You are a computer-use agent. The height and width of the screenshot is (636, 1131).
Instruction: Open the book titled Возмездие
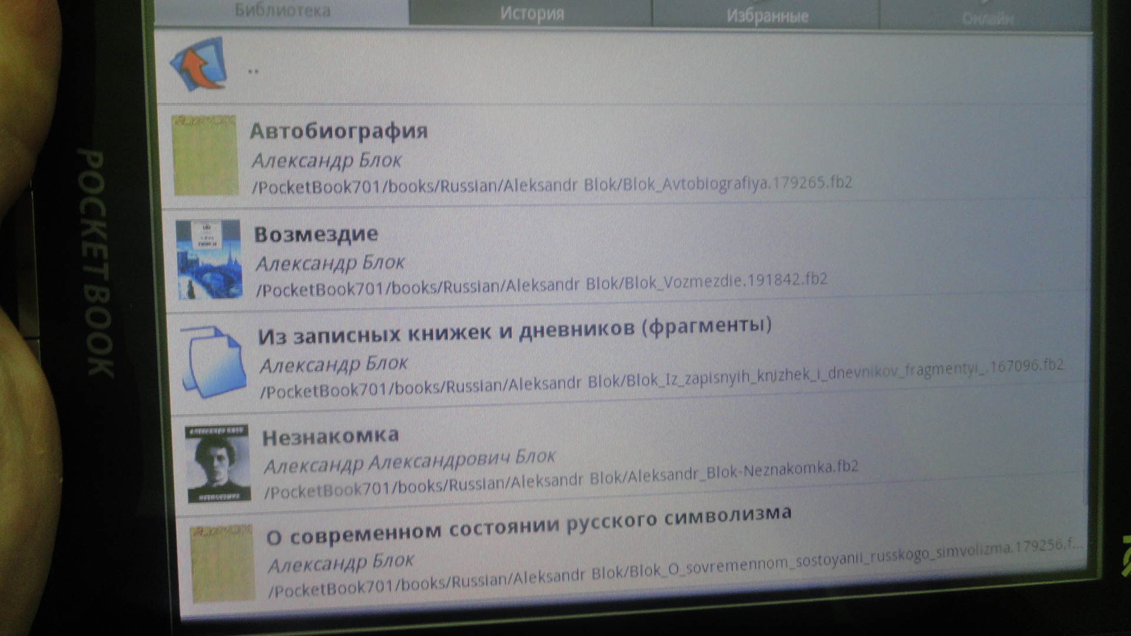316,234
